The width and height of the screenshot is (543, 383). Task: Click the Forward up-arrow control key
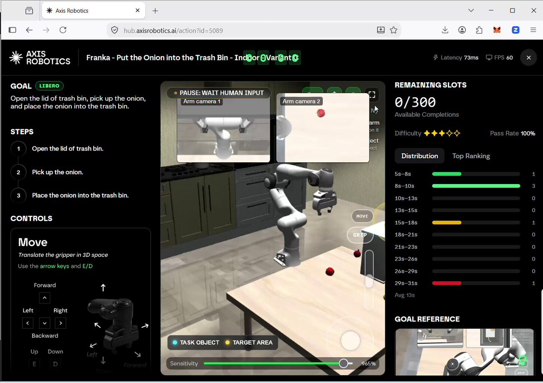click(x=45, y=298)
